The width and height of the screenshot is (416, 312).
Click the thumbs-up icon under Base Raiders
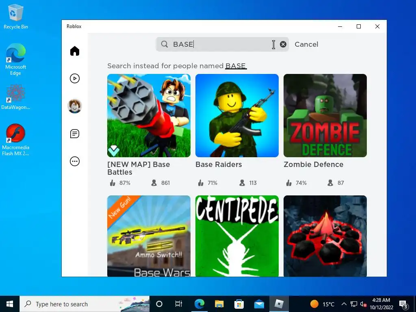(x=201, y=183)
